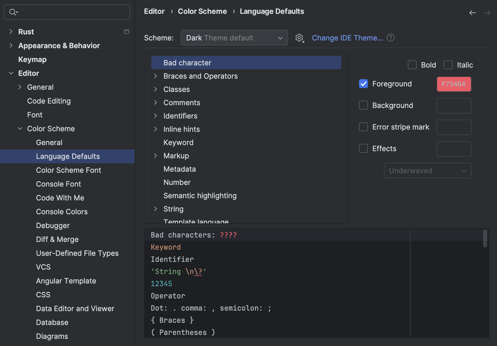This screenshot has width=497, height=346.
Task: Expand Appearance & Behavior section
Action: 11,45
